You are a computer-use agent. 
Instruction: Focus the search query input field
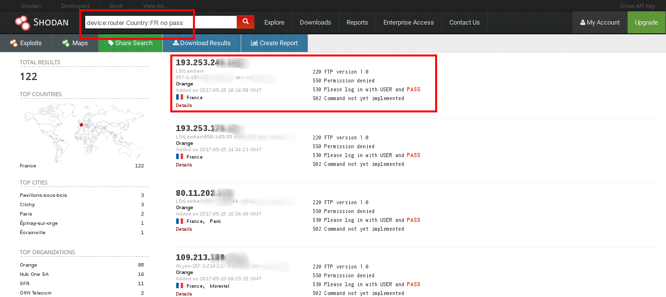click(160, 23)
